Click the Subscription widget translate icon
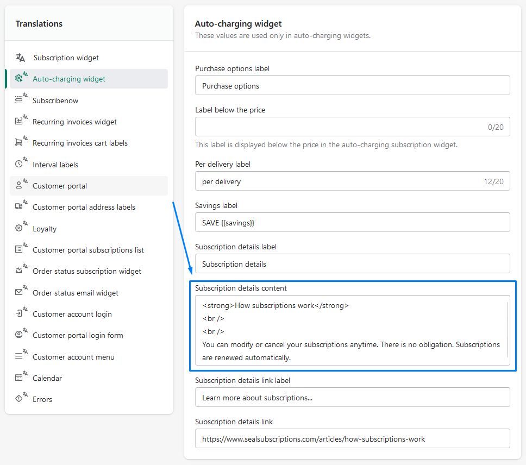 point(21,58)
